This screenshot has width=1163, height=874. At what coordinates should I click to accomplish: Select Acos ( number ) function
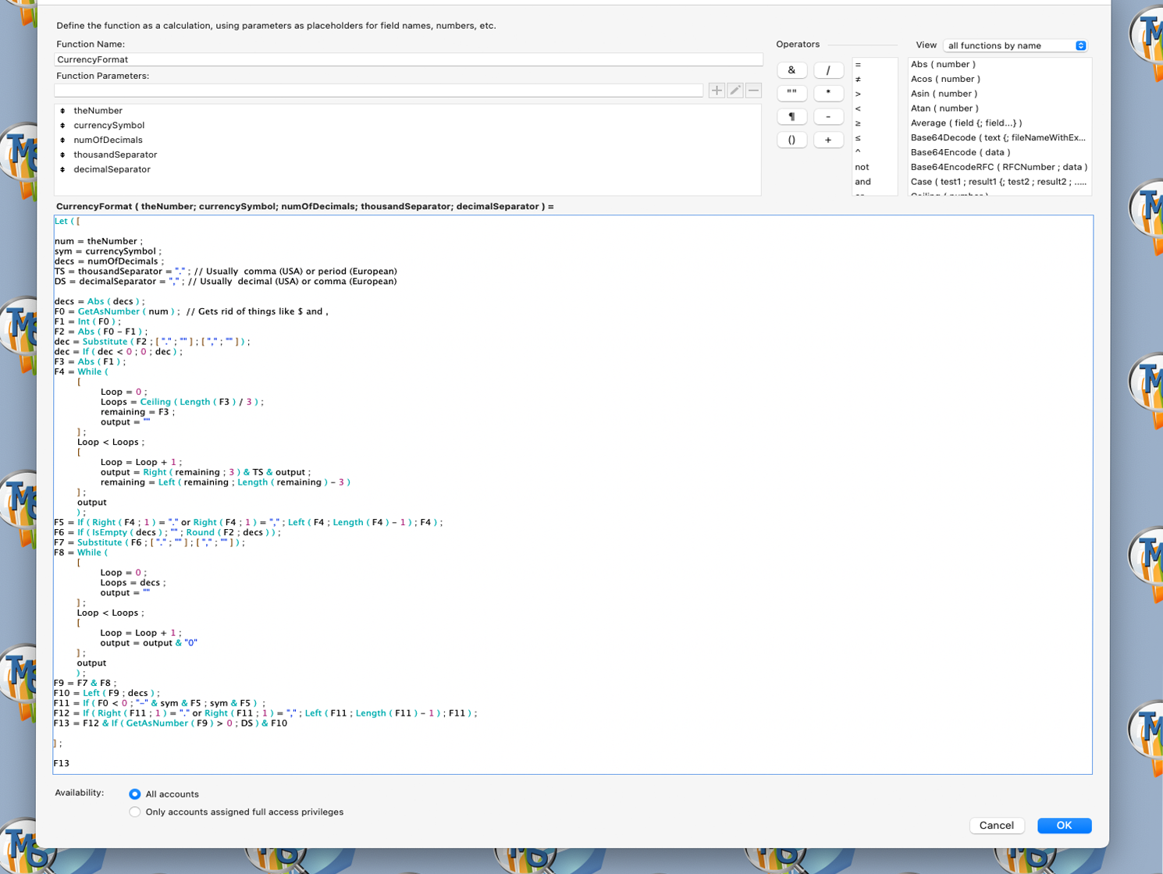(x=999, y=79)
